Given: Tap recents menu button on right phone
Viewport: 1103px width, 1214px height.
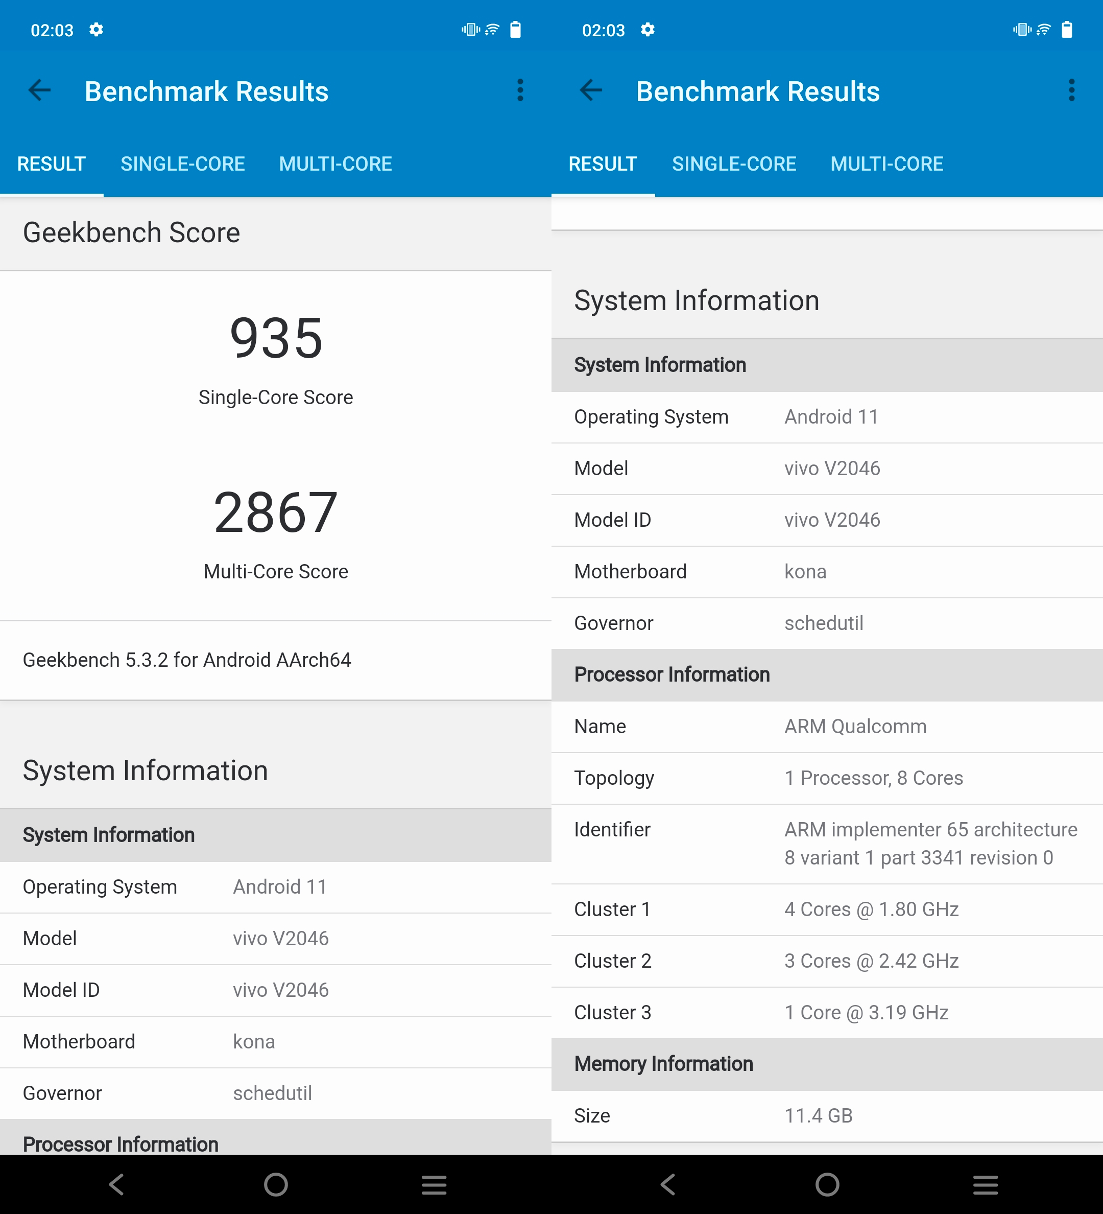Looking at the screenshot, I should (986, 1184).
